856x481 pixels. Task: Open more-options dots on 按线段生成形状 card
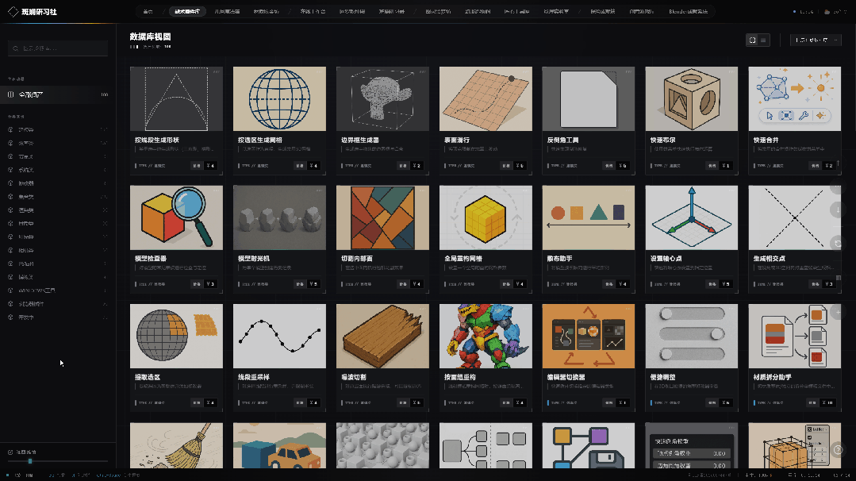click(x=217, y=71)
